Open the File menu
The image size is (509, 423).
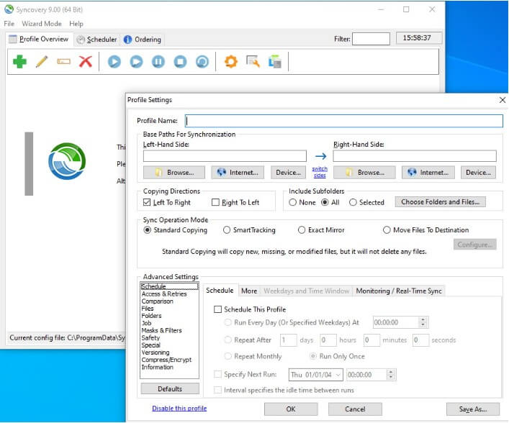pyautogui.click(x=9, y=24)
